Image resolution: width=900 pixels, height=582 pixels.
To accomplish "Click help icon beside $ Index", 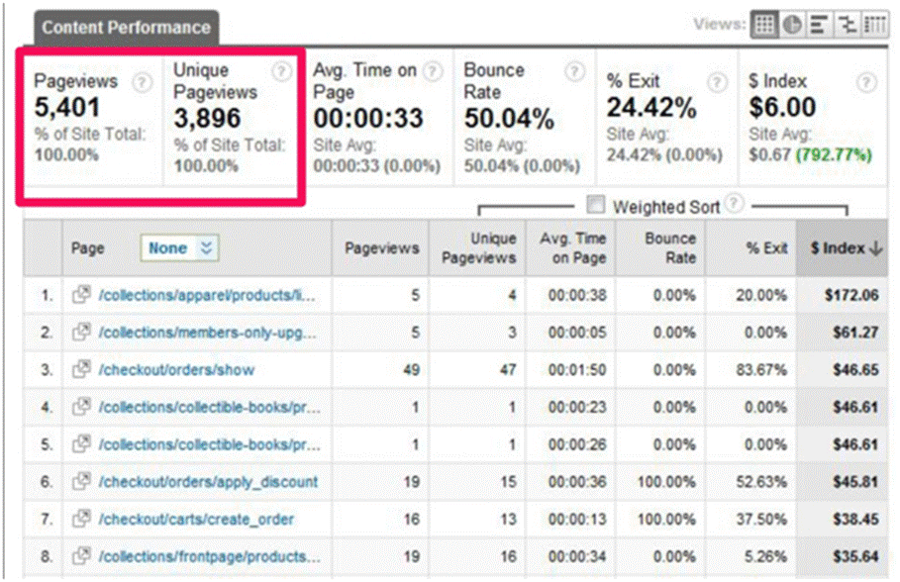I will (x=867, y=82).
